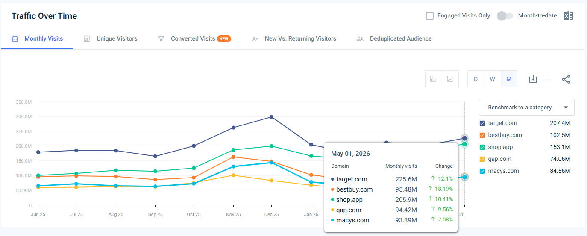
Task: Open New Vs. Returning Visitors tab
Action: [294, 39]
